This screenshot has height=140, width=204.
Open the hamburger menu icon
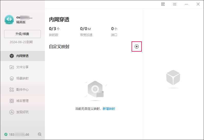tap(175, 4)
